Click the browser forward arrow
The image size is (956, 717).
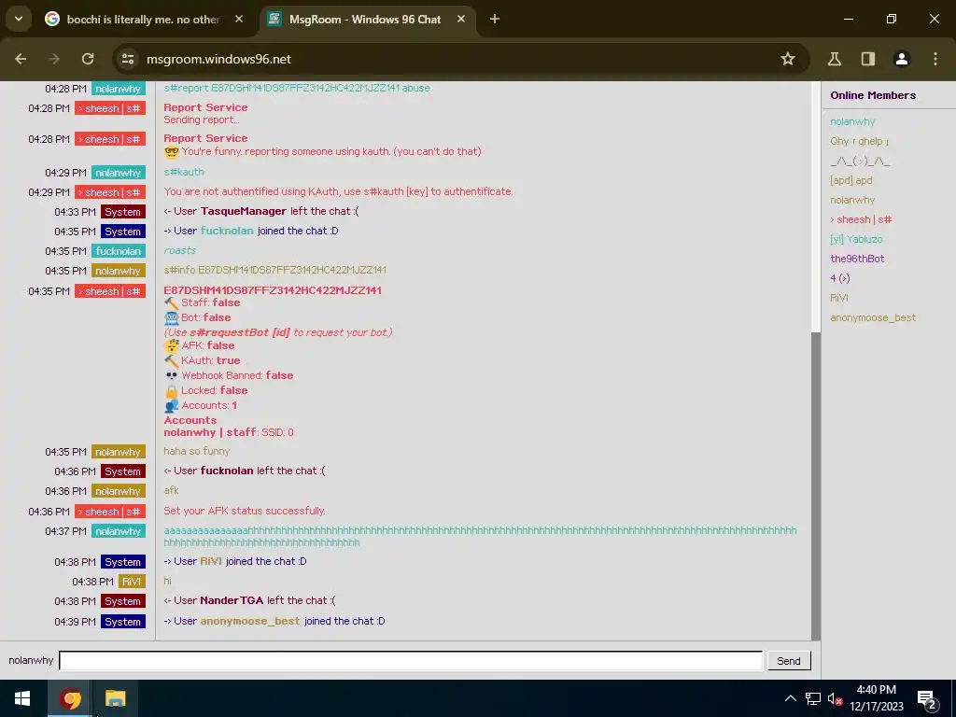[54, 59]
